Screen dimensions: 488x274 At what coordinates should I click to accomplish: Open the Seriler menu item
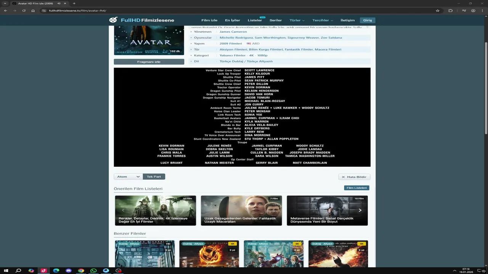coord(276,20)
